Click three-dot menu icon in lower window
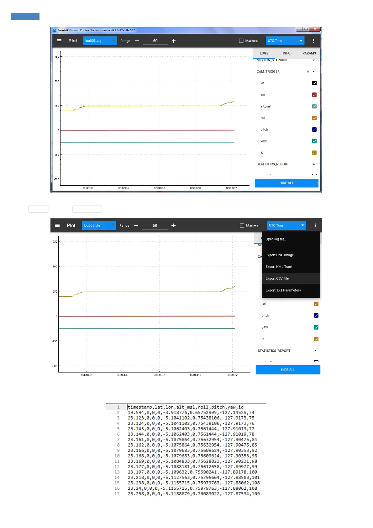Image resolution: width=373 pixels, height=528 pixels. click(315, 225)
